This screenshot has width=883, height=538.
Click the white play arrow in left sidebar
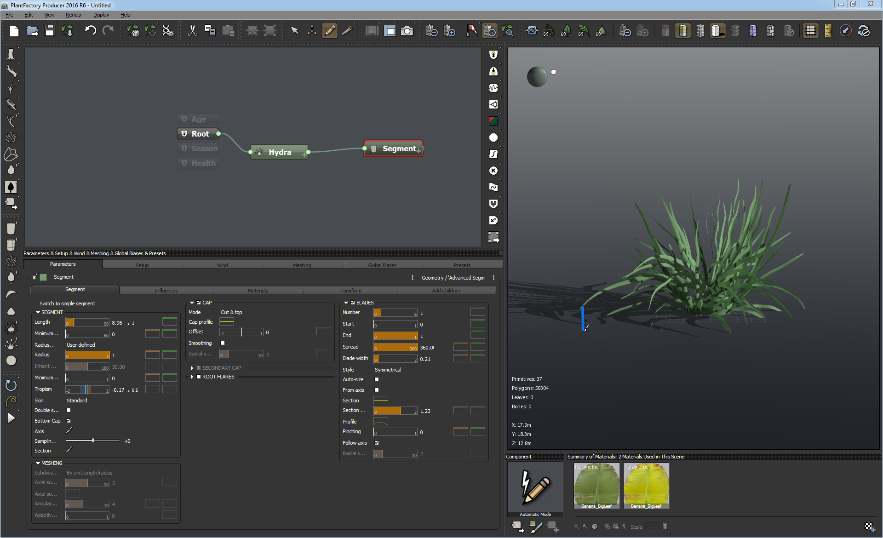[x=11, y=418]
